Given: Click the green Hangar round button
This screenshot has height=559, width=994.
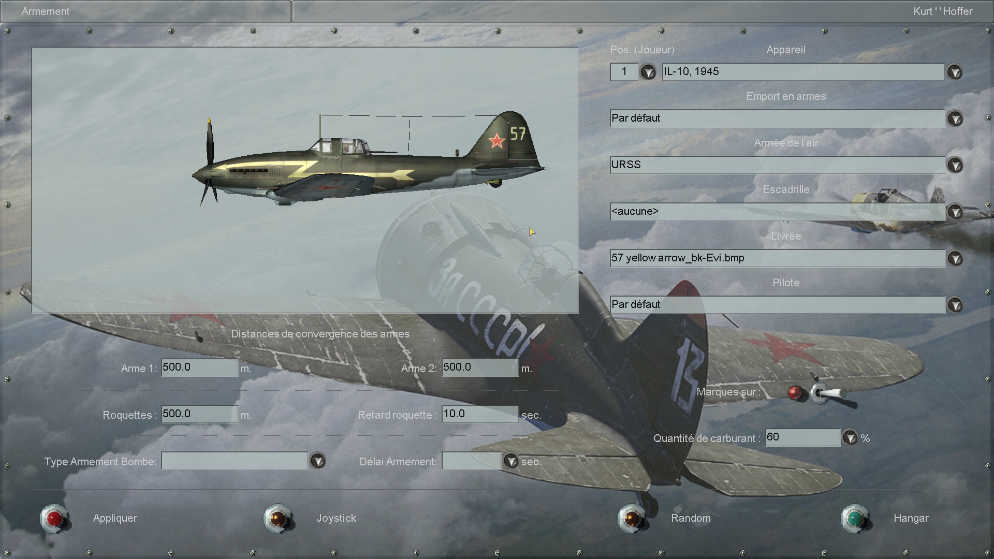Looking at the screenshot, I should click(x=855, y=518).
